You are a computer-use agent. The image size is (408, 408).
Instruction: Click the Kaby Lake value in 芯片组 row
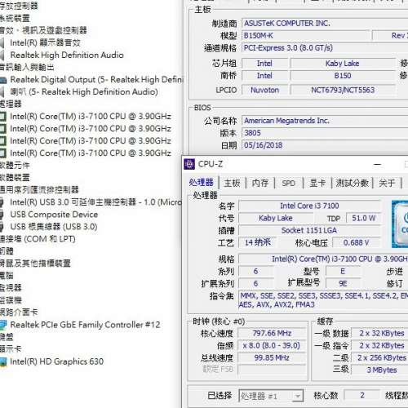point(342,64)
